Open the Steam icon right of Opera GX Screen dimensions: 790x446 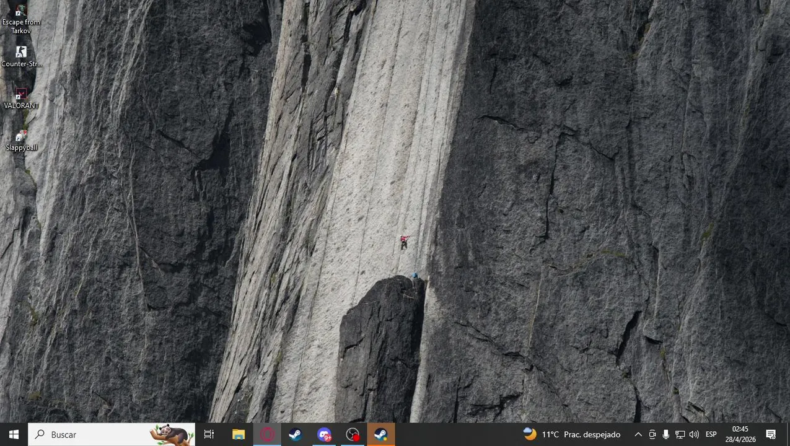point(296,434)
